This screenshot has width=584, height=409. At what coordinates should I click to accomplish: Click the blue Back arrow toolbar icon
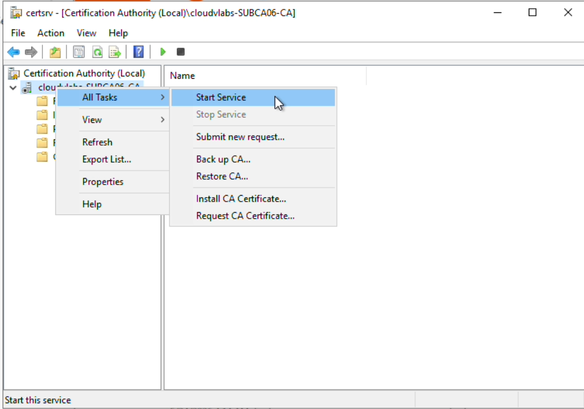[x=14, y=52]
